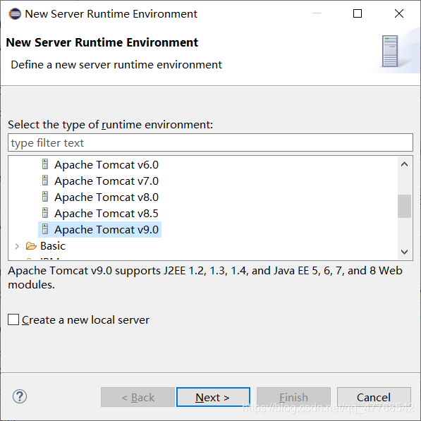Enable Create a new local server checkbox
The image size is (421, 421).
(13, 319)
